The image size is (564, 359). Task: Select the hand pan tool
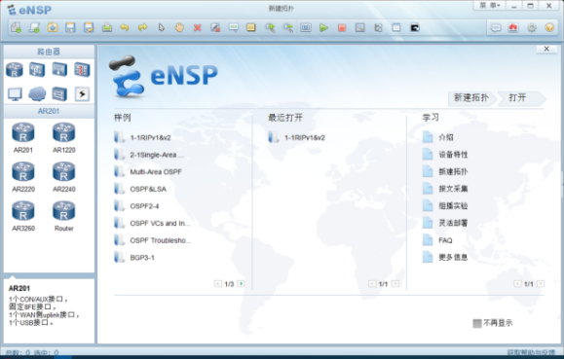click(x=179, y=27)
